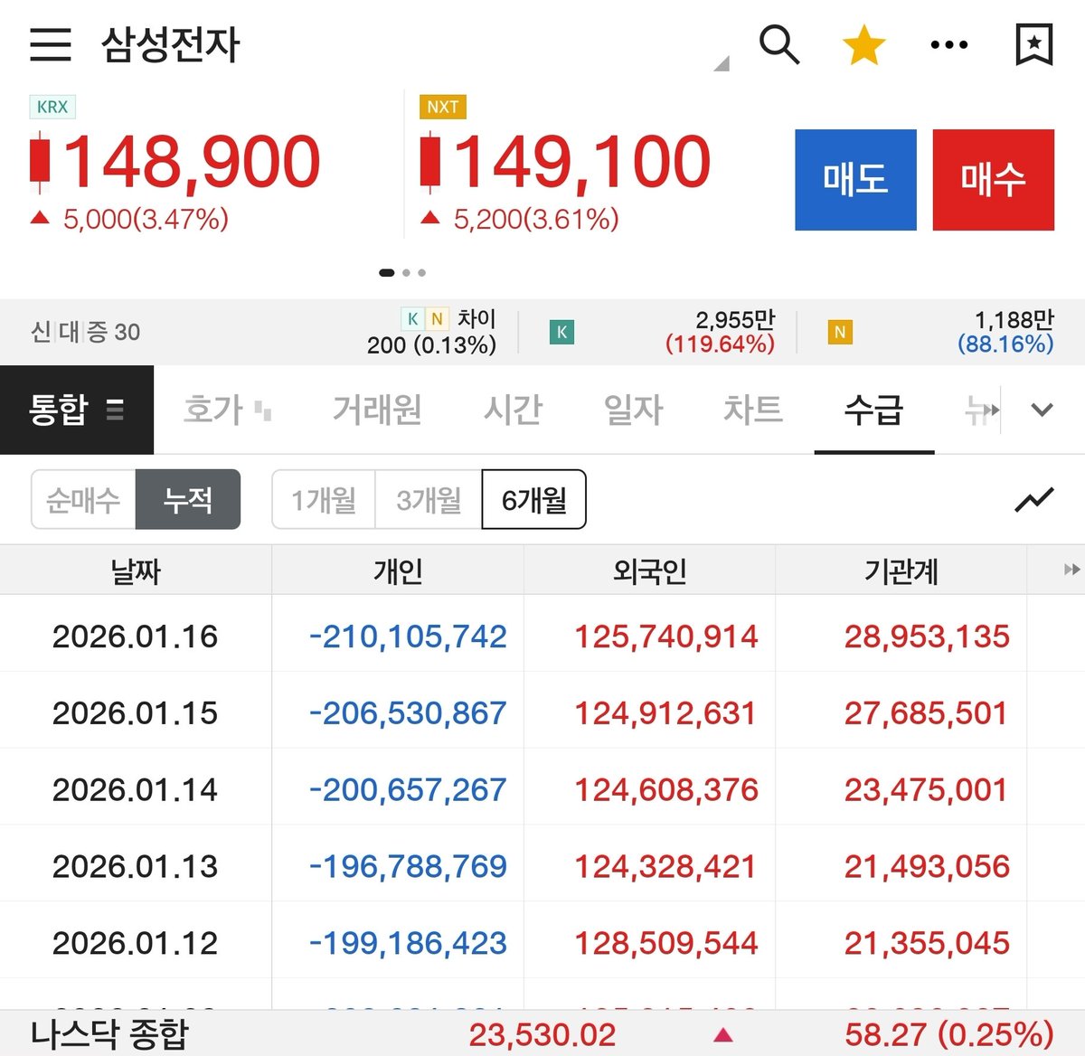The height and width of the screenshot is (1056, 1085).
Task: Open the stock search
Action: (779, 44)
